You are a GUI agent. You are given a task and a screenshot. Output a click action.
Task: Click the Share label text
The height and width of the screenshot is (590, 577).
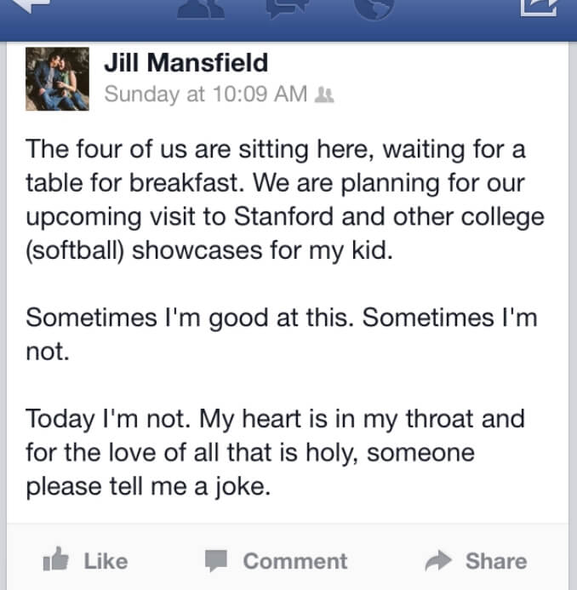(x=496, y=561)
